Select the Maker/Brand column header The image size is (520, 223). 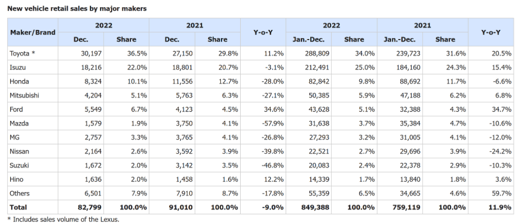(x=33, y=32)
